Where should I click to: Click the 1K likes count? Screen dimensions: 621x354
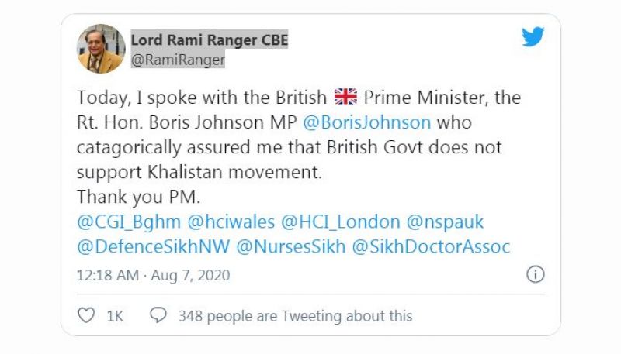click(115, 315)
